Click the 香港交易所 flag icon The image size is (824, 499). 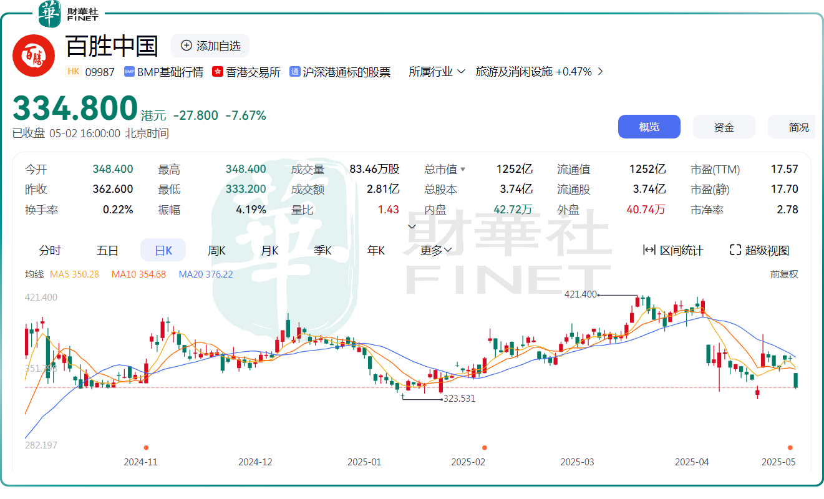[218, 72]
